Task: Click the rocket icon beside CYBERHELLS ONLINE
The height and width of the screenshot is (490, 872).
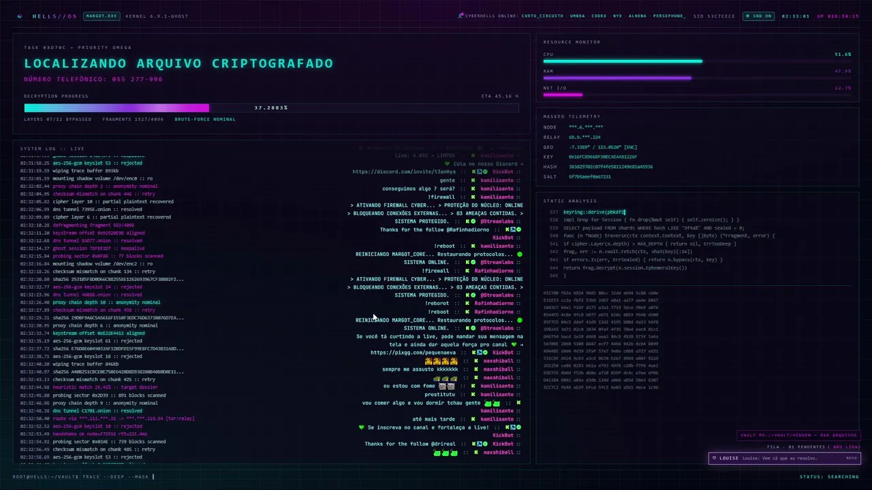Action: coord(461,16)
